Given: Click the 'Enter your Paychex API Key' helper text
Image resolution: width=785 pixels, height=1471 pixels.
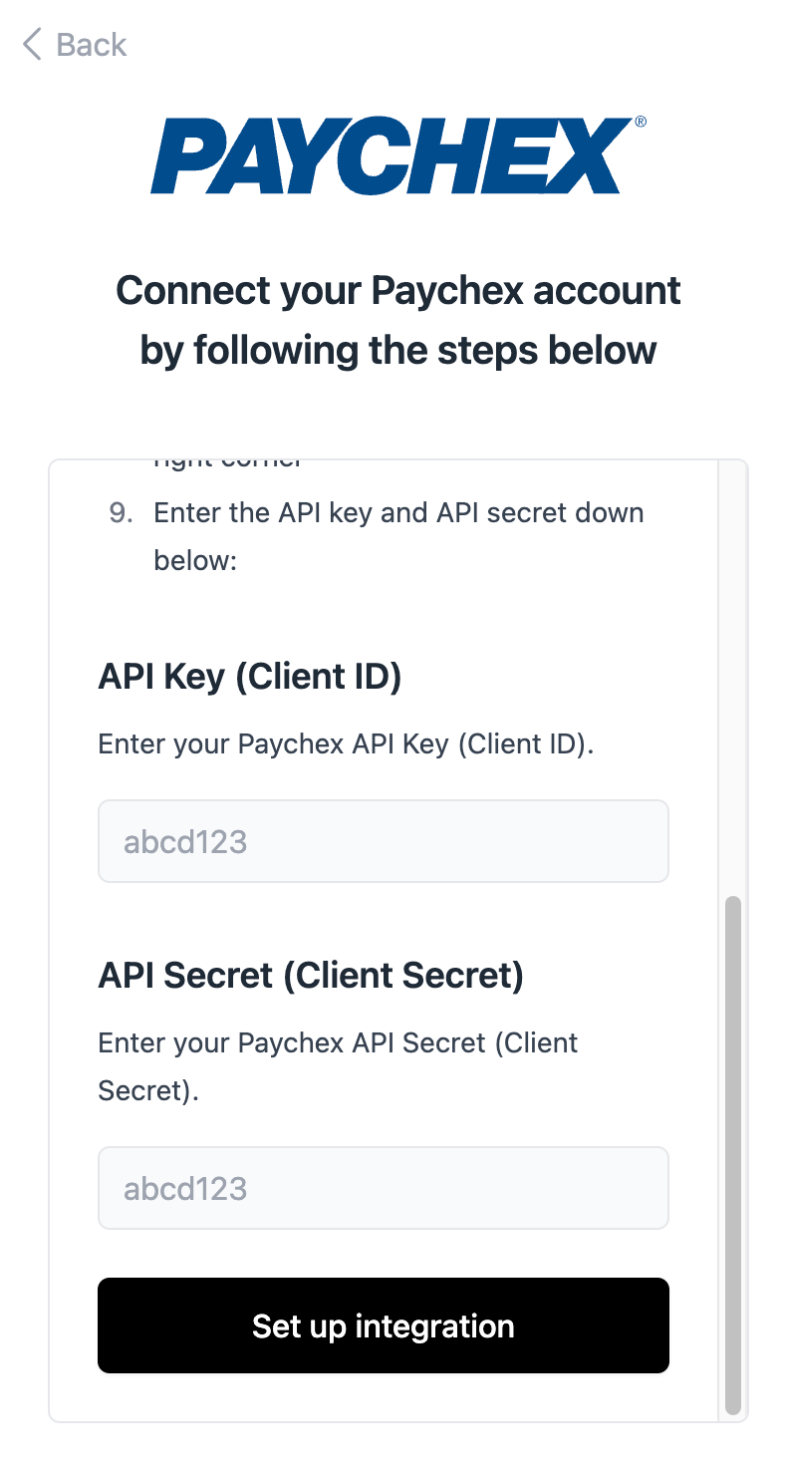Looking at the screenshot, I should tap(346, 744).
